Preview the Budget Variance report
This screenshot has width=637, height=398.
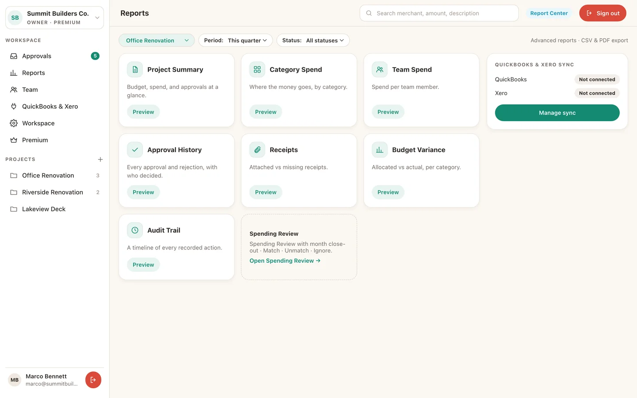[388, 192]
